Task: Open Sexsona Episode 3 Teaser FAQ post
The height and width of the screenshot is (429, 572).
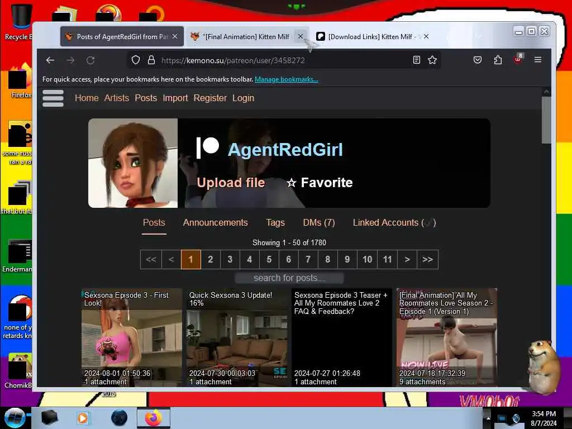Action: pos(342,337)
